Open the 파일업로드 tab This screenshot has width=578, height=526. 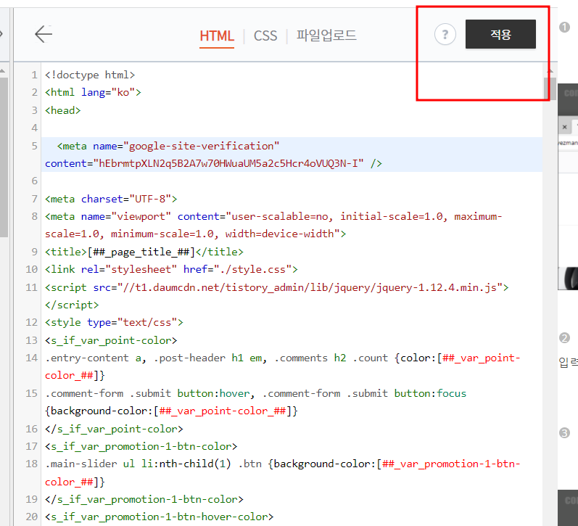[x=326, y=36]
